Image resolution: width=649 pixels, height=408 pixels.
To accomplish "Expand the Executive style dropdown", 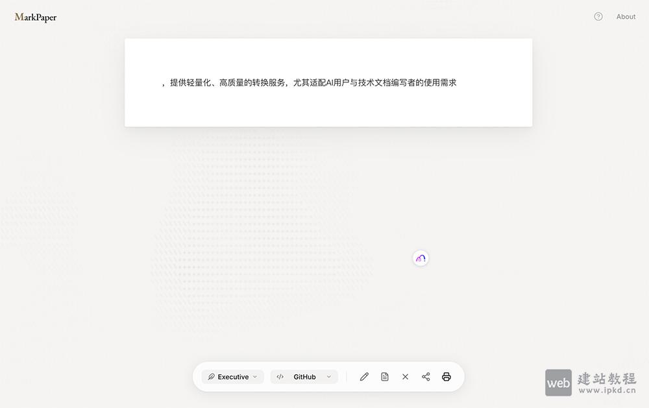I will pyautogui.click(x=255, y=377).
